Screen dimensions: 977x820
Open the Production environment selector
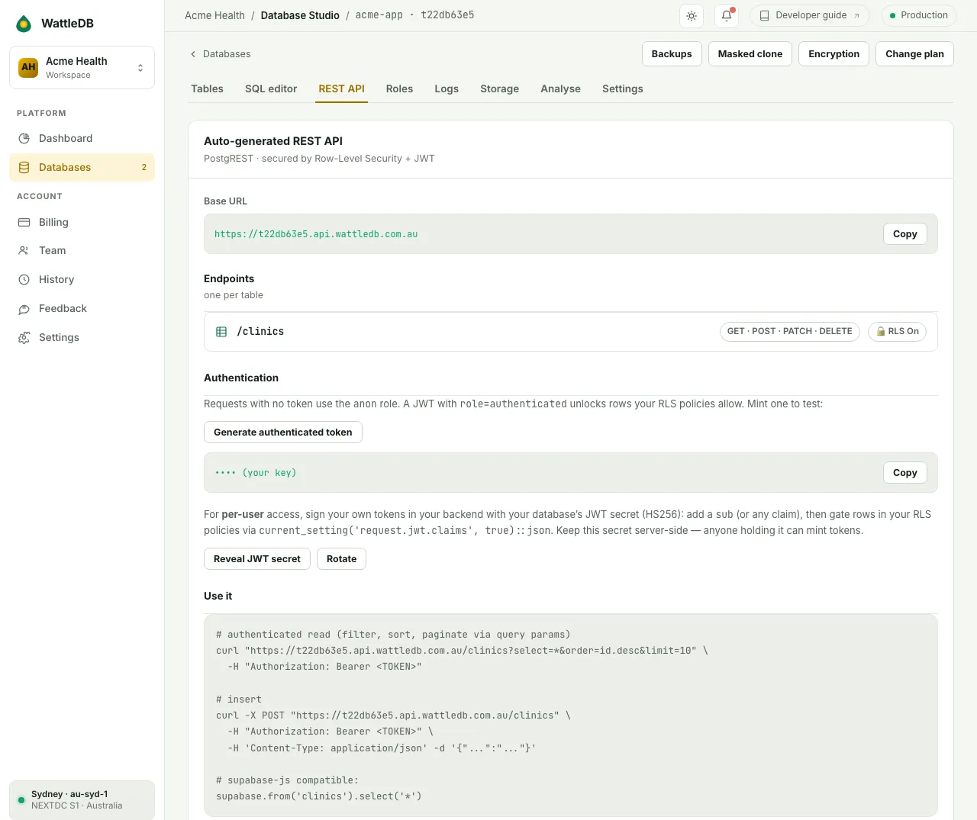click(x=917, y=15)
